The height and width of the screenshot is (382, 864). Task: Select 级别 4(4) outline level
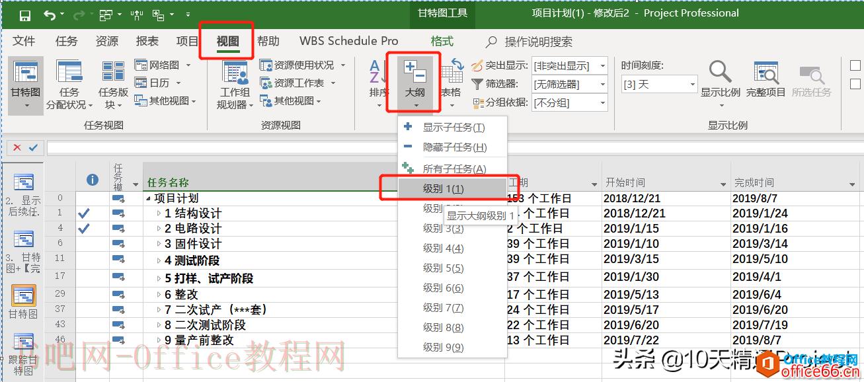point(452,248)
